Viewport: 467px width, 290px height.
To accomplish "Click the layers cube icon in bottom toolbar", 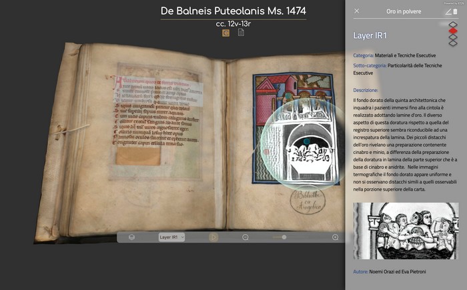I will pyautogui.click(x=132, y=237).
